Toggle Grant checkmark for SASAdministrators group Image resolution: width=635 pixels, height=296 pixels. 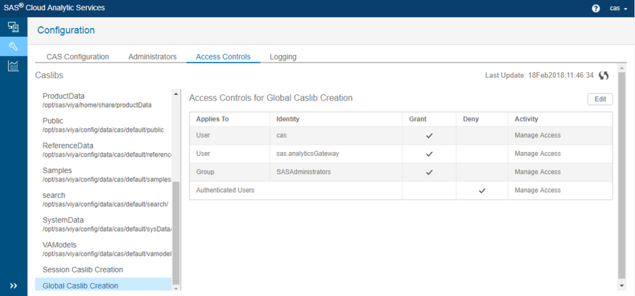tap(429, 172)
